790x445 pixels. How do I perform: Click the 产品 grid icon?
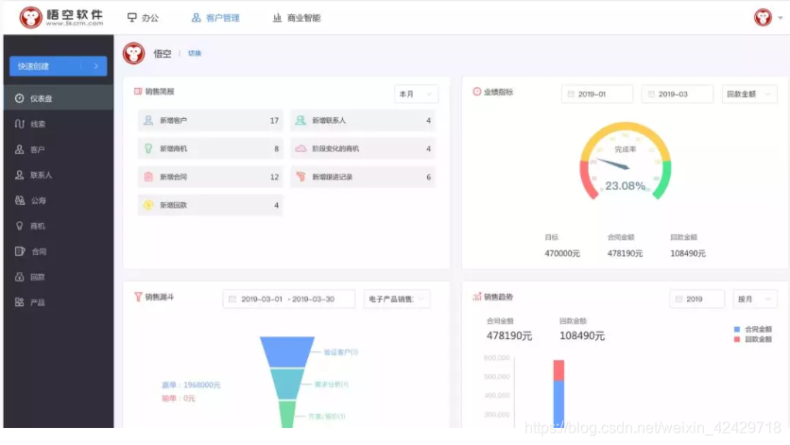click(19, 302)
